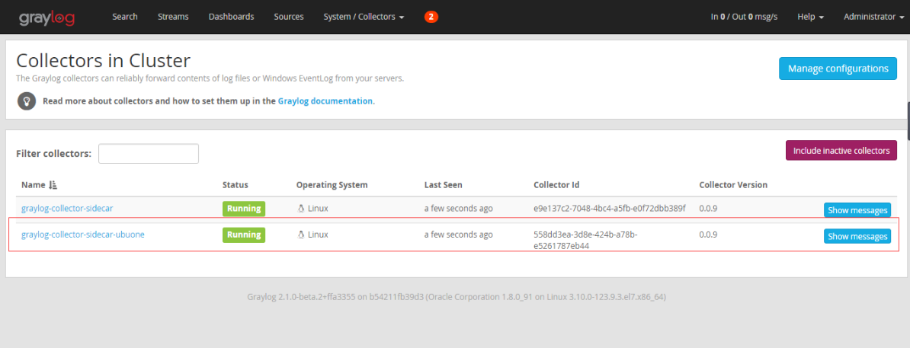Focus the Filter collectors input field

[149, 154]
